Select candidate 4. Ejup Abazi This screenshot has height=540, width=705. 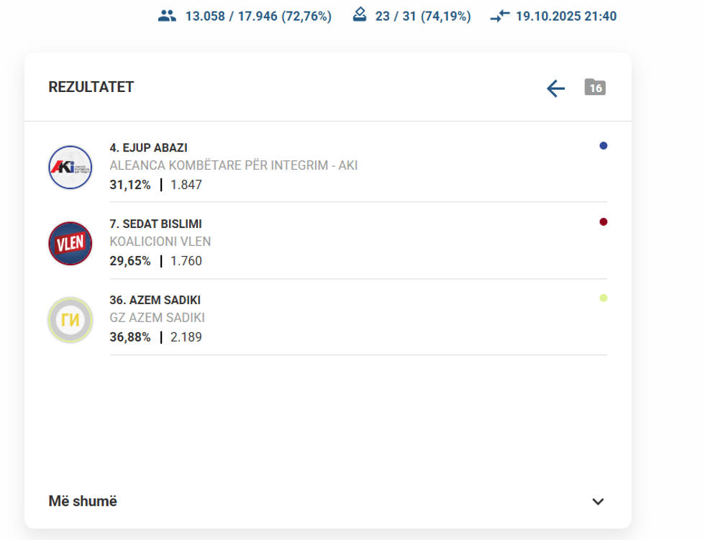coord(149,147)
